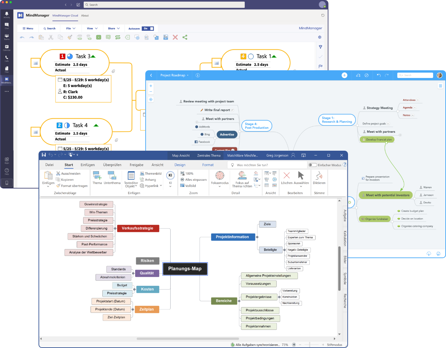Expand the Fokusmodus dropdown
Image resolution: width=446 pixels, height=348 pixels.
coord(220,186)
